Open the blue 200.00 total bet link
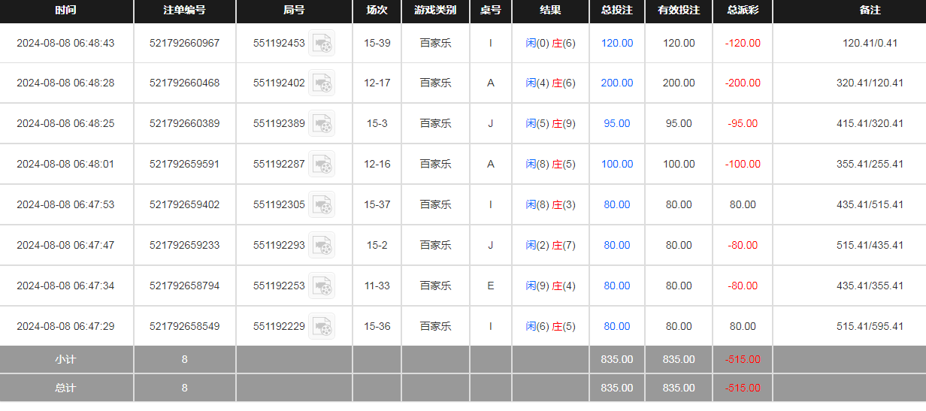926x411 pixels. pyautogui.click(x=617, y=83)
